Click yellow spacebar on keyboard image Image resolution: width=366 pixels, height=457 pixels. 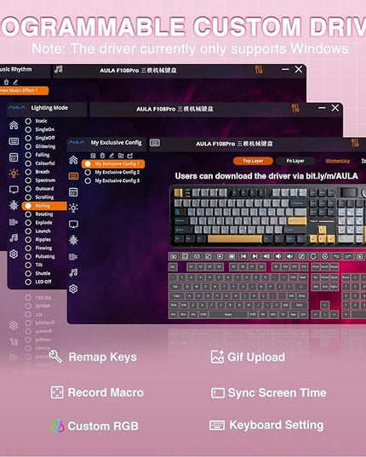(235, 239)
